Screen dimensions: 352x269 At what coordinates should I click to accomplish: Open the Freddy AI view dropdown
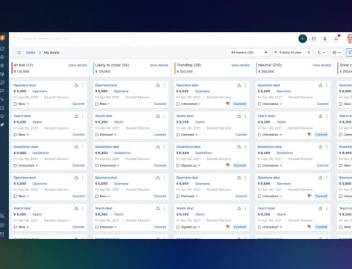(292, 52)
